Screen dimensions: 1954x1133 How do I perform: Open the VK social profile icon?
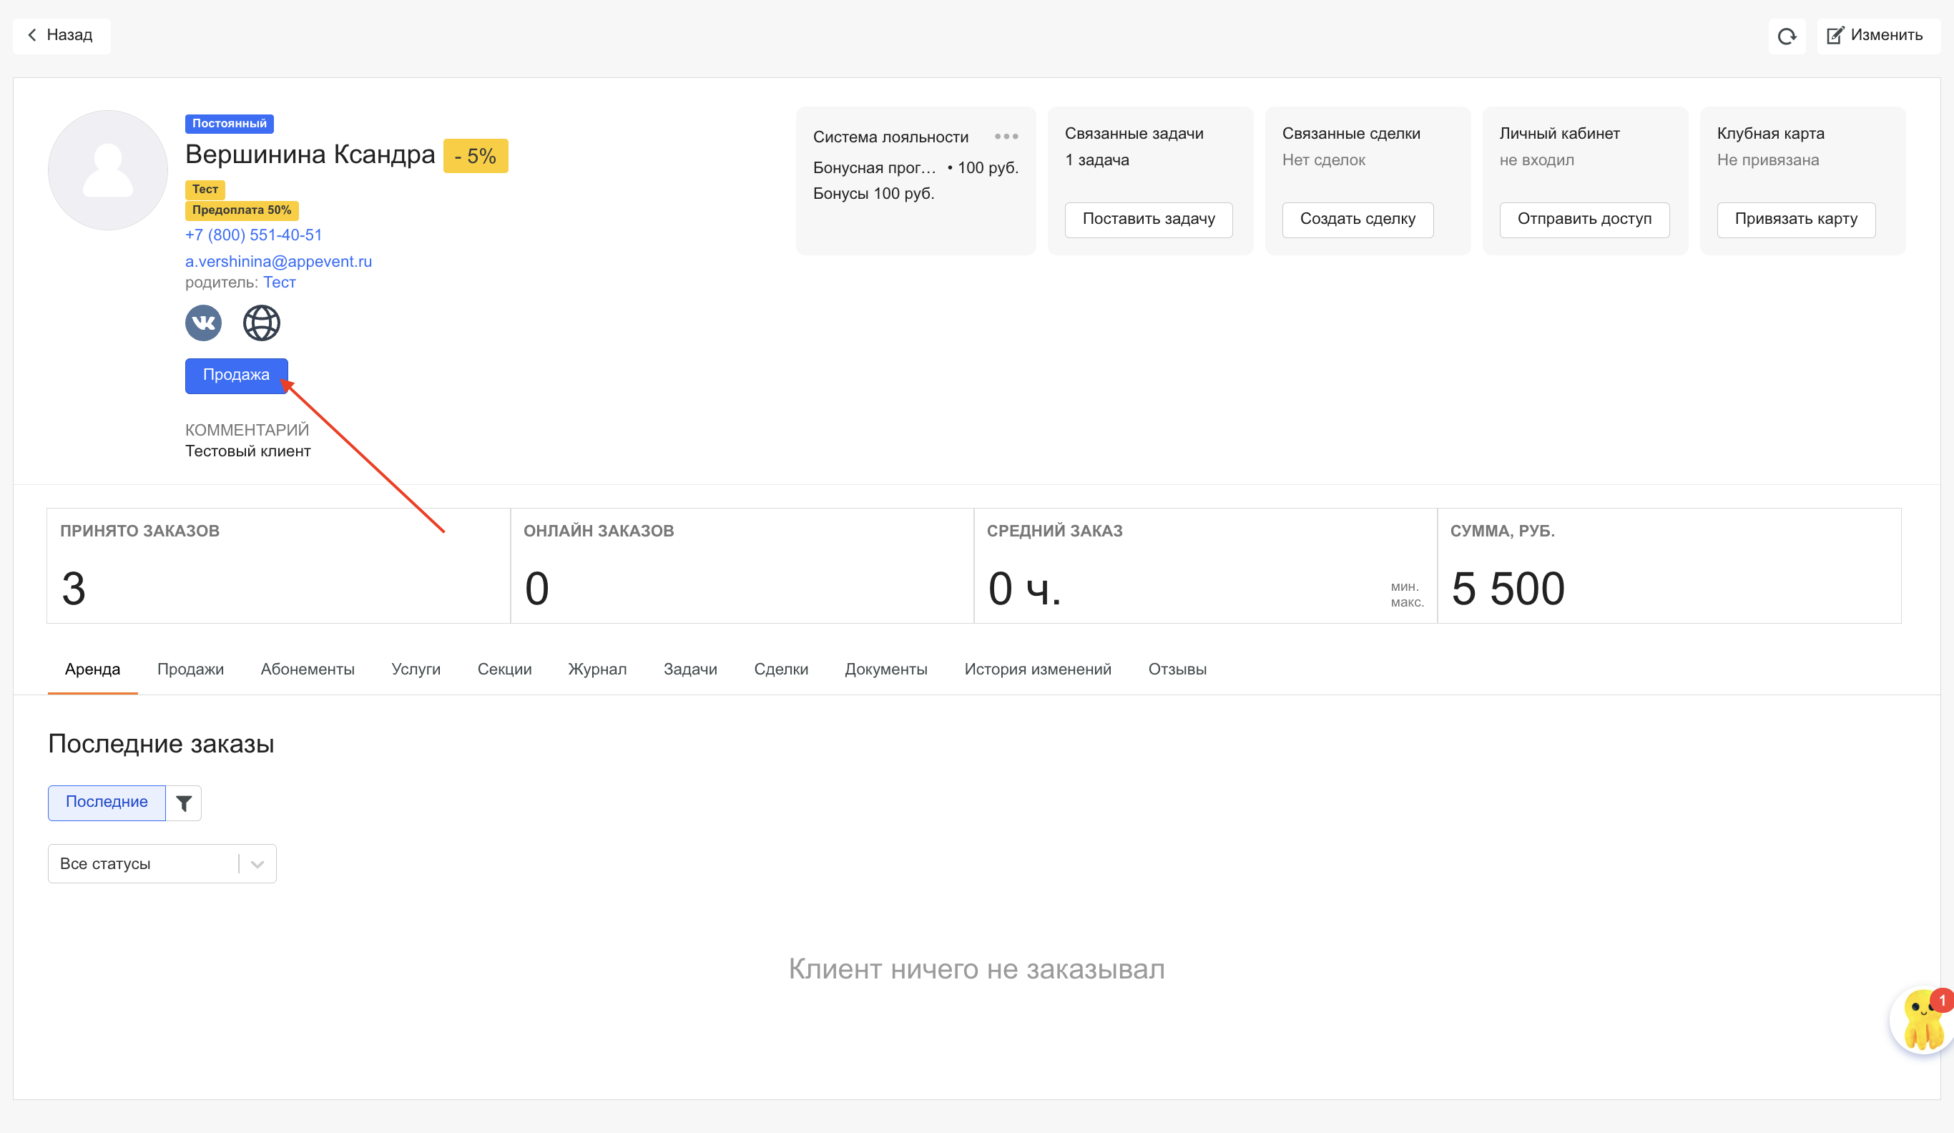coord(203,323)
